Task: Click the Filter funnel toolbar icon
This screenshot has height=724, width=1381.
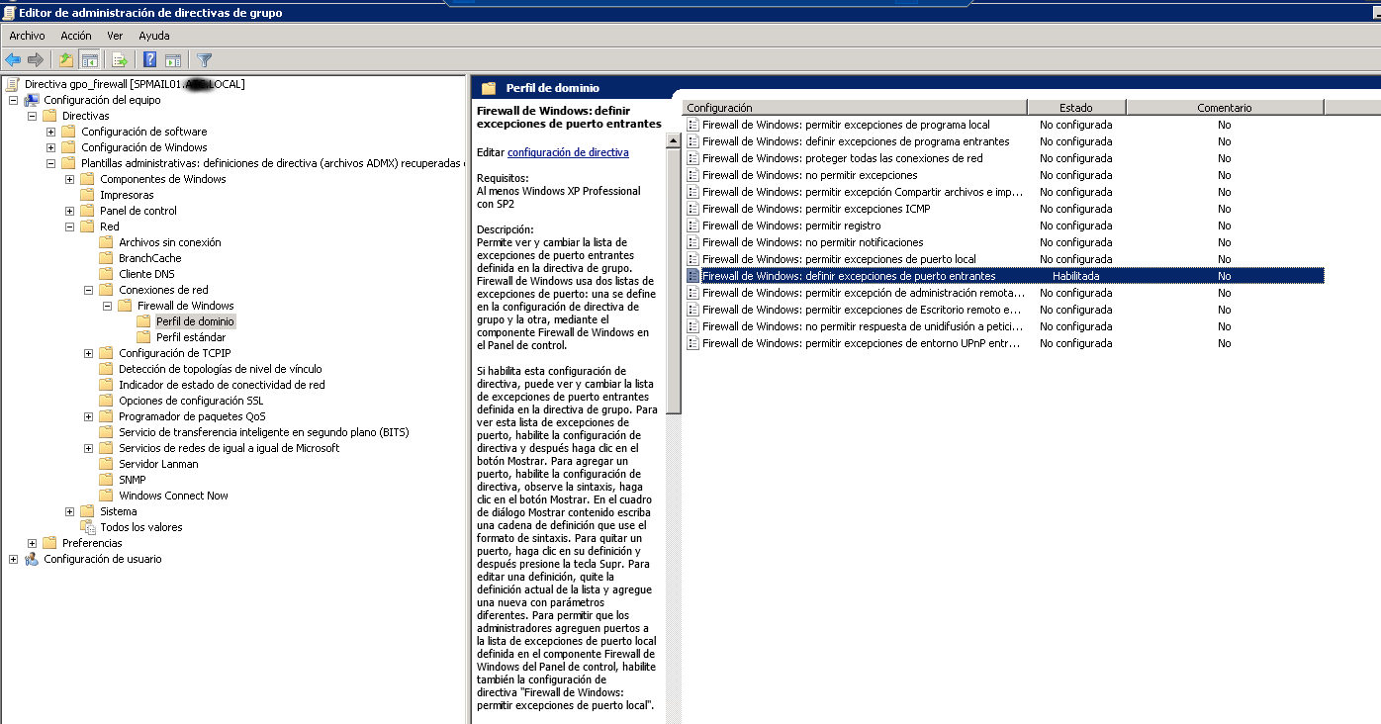Action: pos(205,60)
